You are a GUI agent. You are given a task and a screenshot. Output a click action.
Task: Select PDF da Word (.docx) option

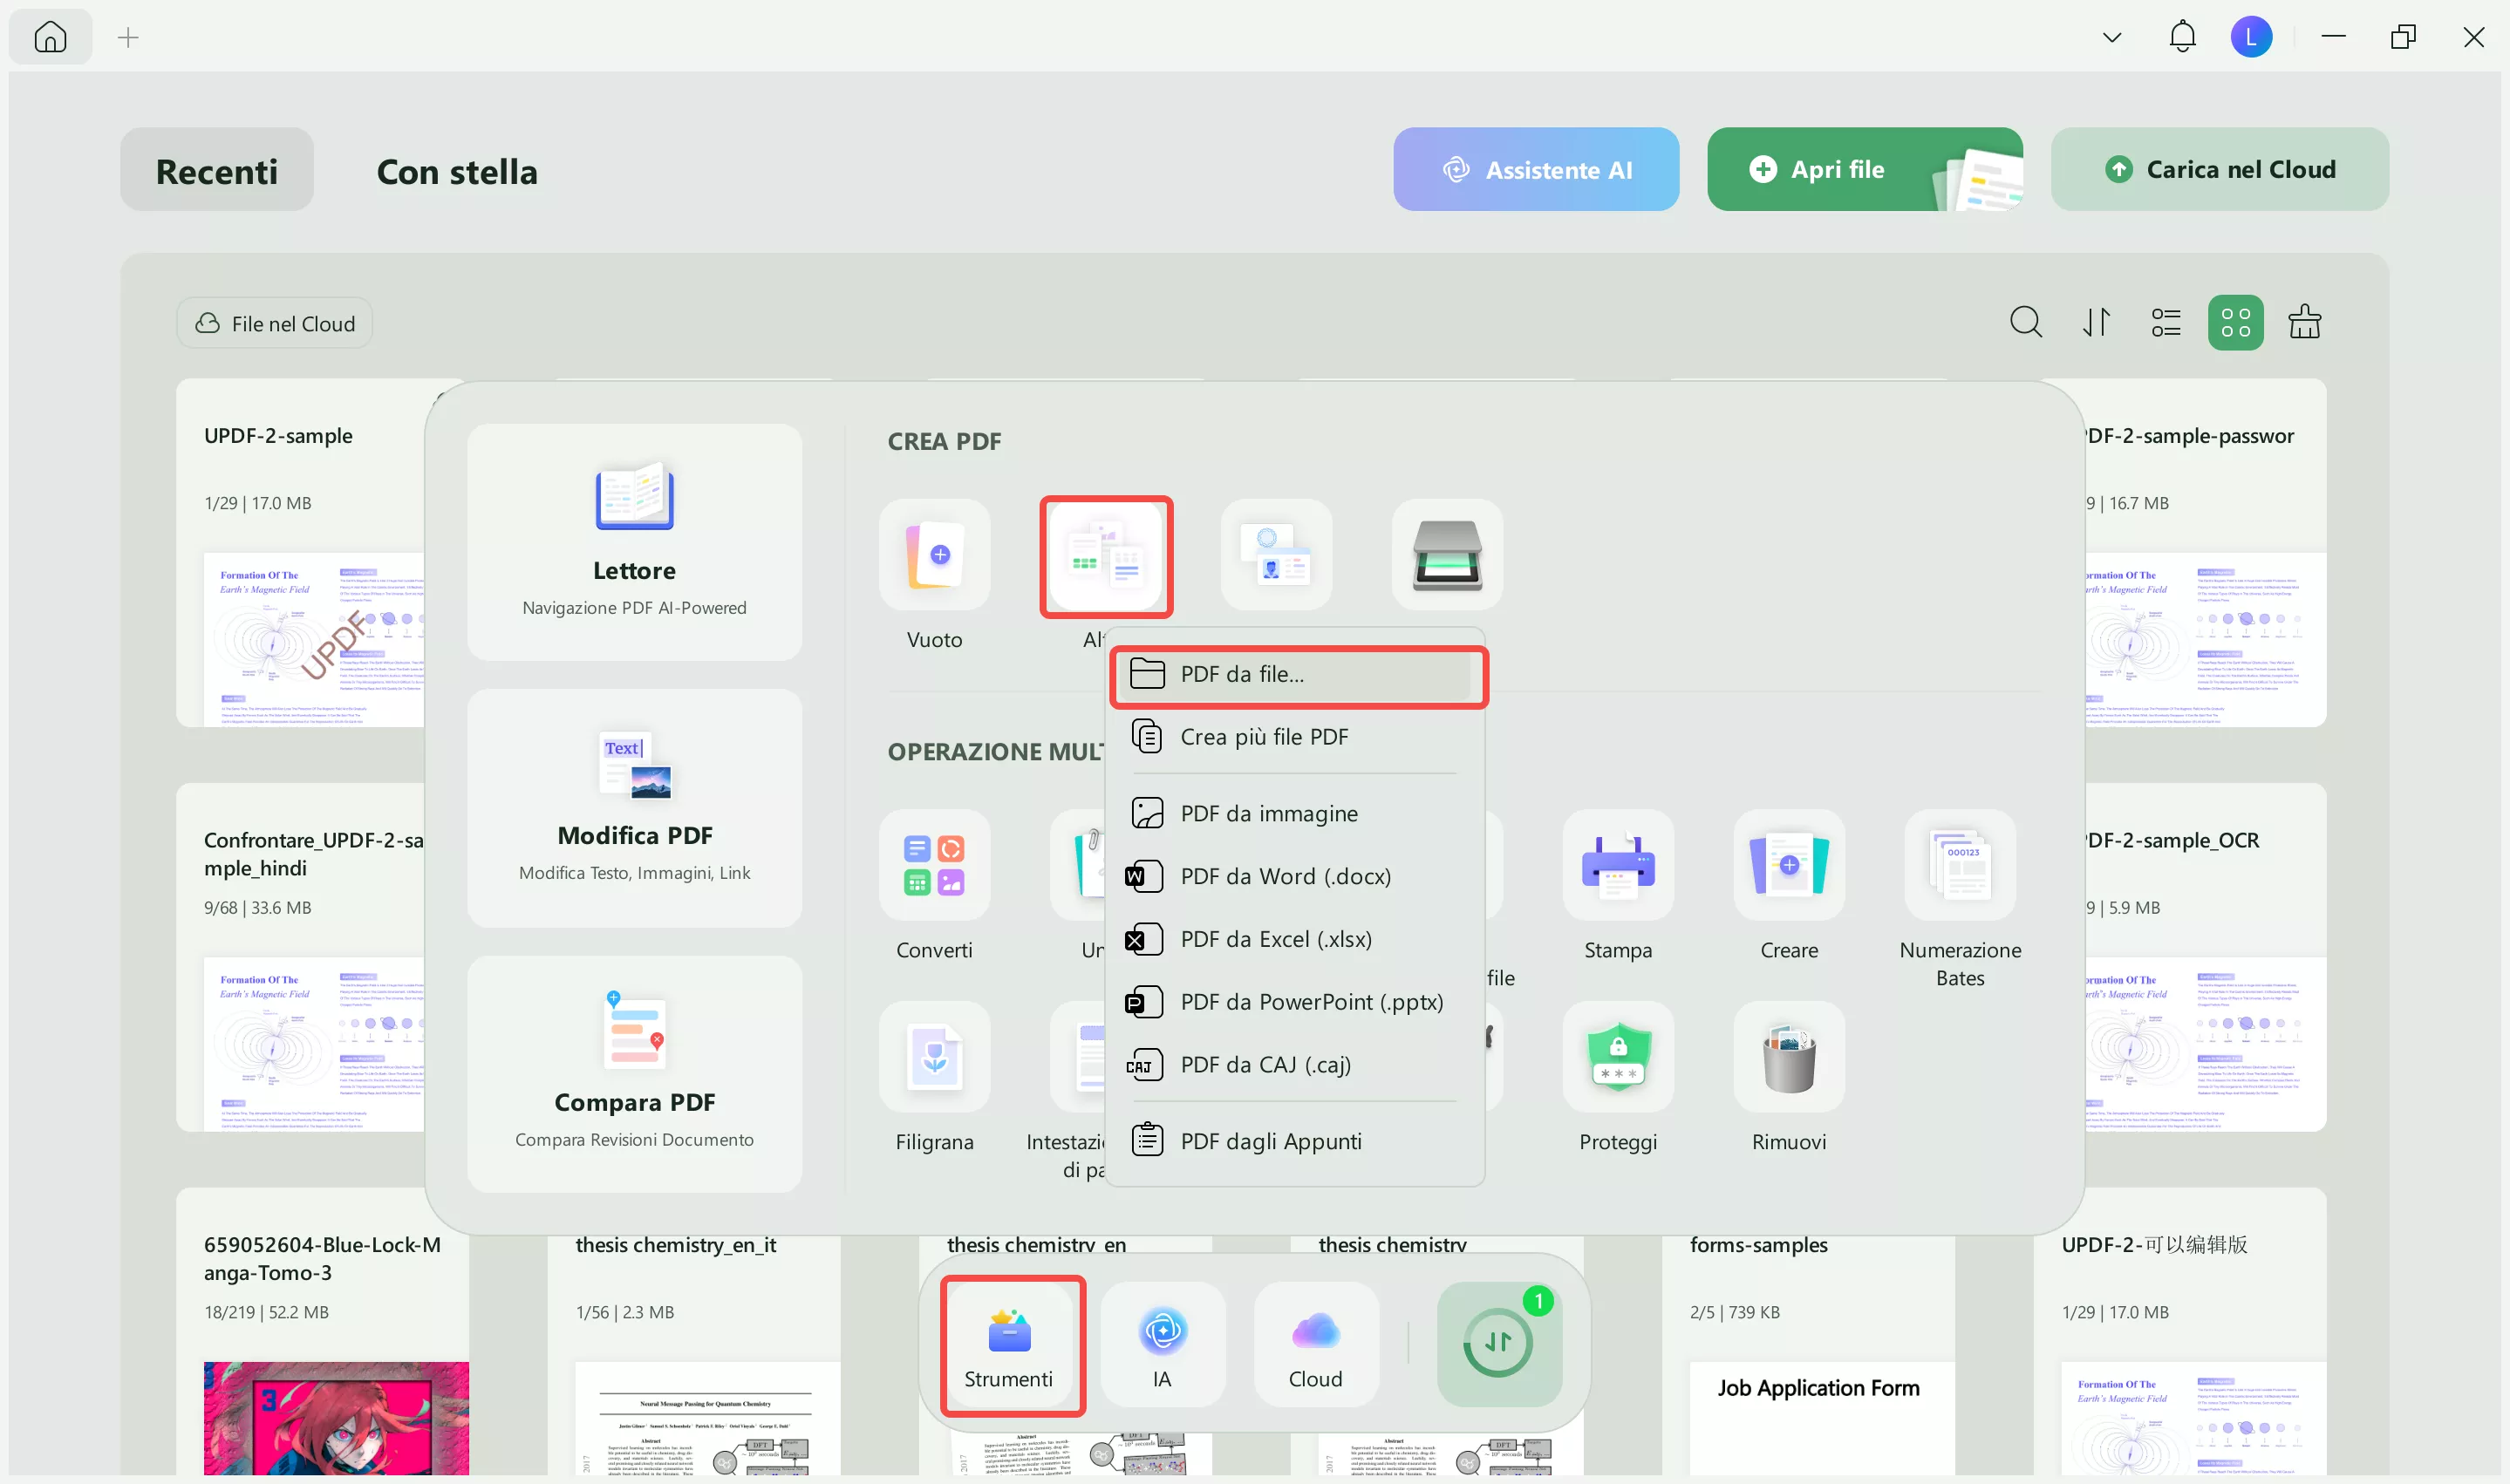click(1285, 877)
